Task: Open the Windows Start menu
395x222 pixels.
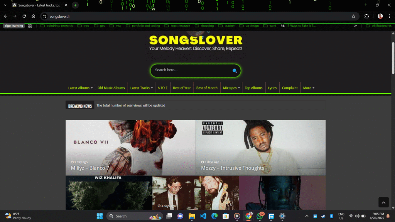Action: (x=100, y=216)
